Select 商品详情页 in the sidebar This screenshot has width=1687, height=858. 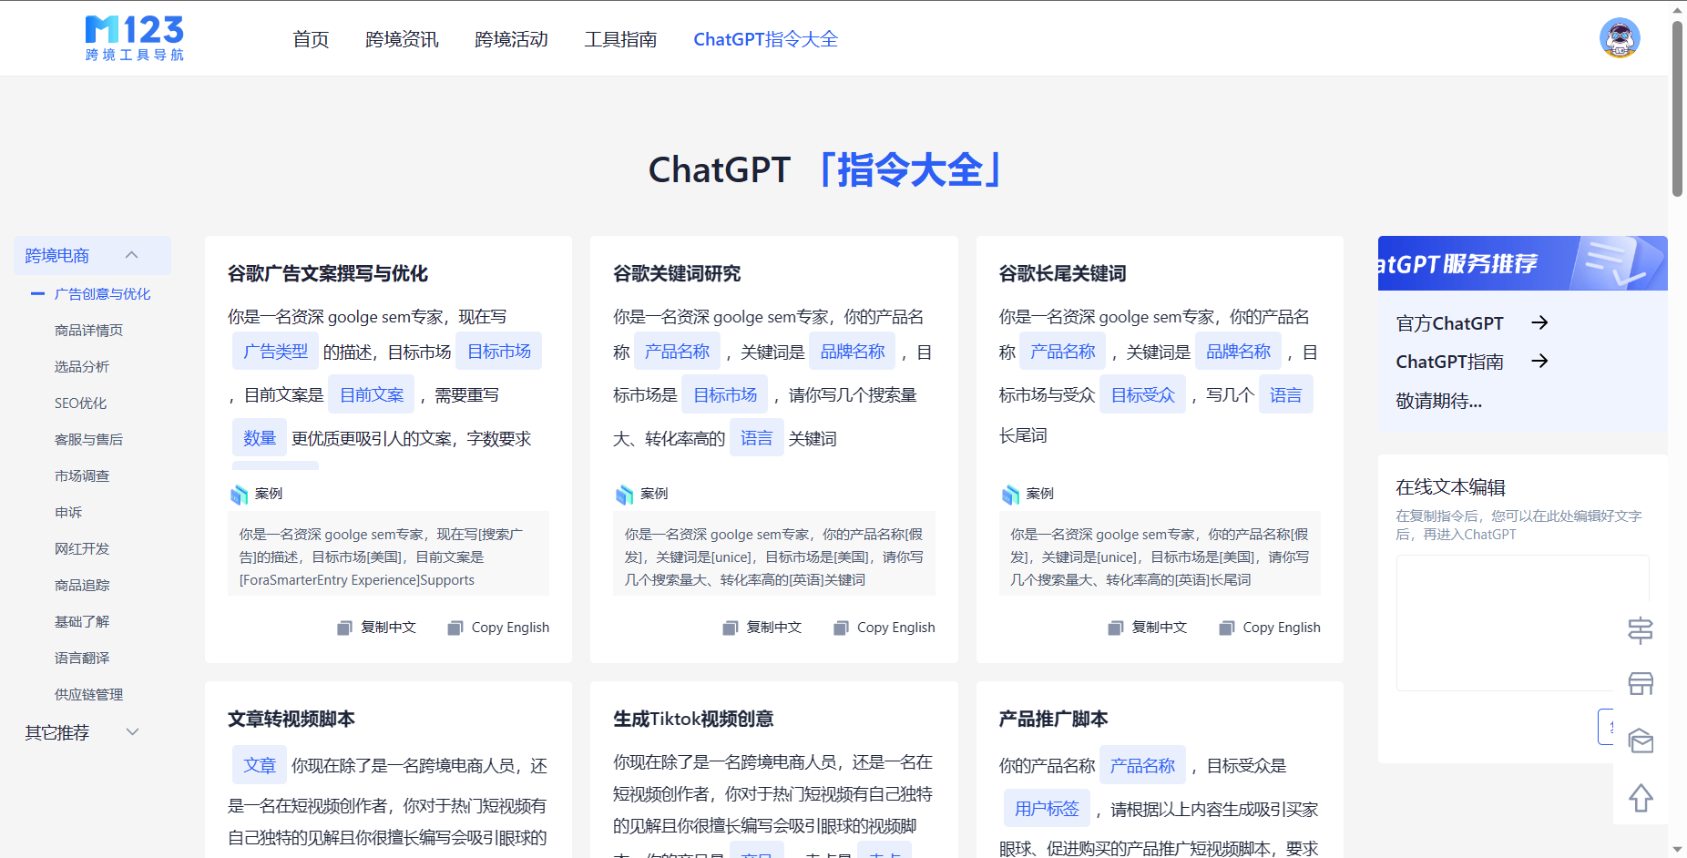tap(88, 331)
